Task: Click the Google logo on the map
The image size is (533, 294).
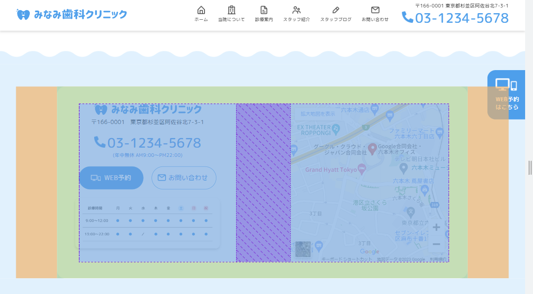Action: point(370,251)
